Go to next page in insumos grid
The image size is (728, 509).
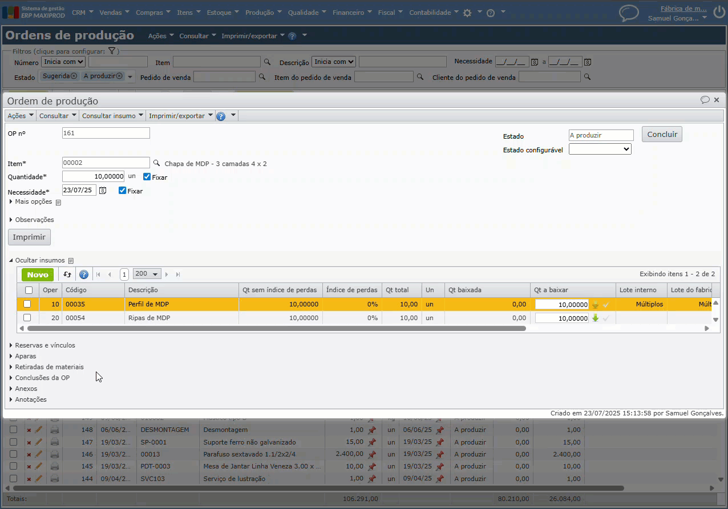tap(167, 274)
